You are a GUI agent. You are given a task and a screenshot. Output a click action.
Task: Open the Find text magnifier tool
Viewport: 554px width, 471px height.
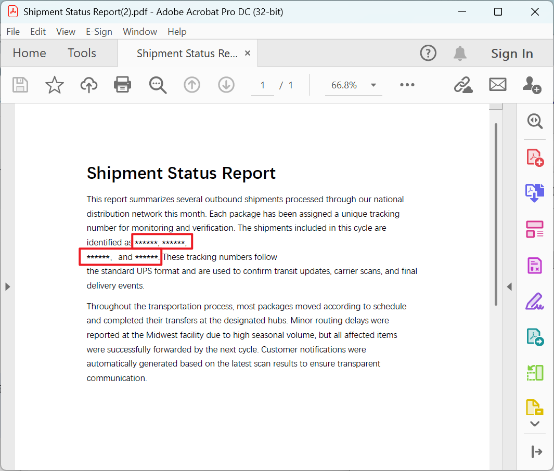coord(158,85)
